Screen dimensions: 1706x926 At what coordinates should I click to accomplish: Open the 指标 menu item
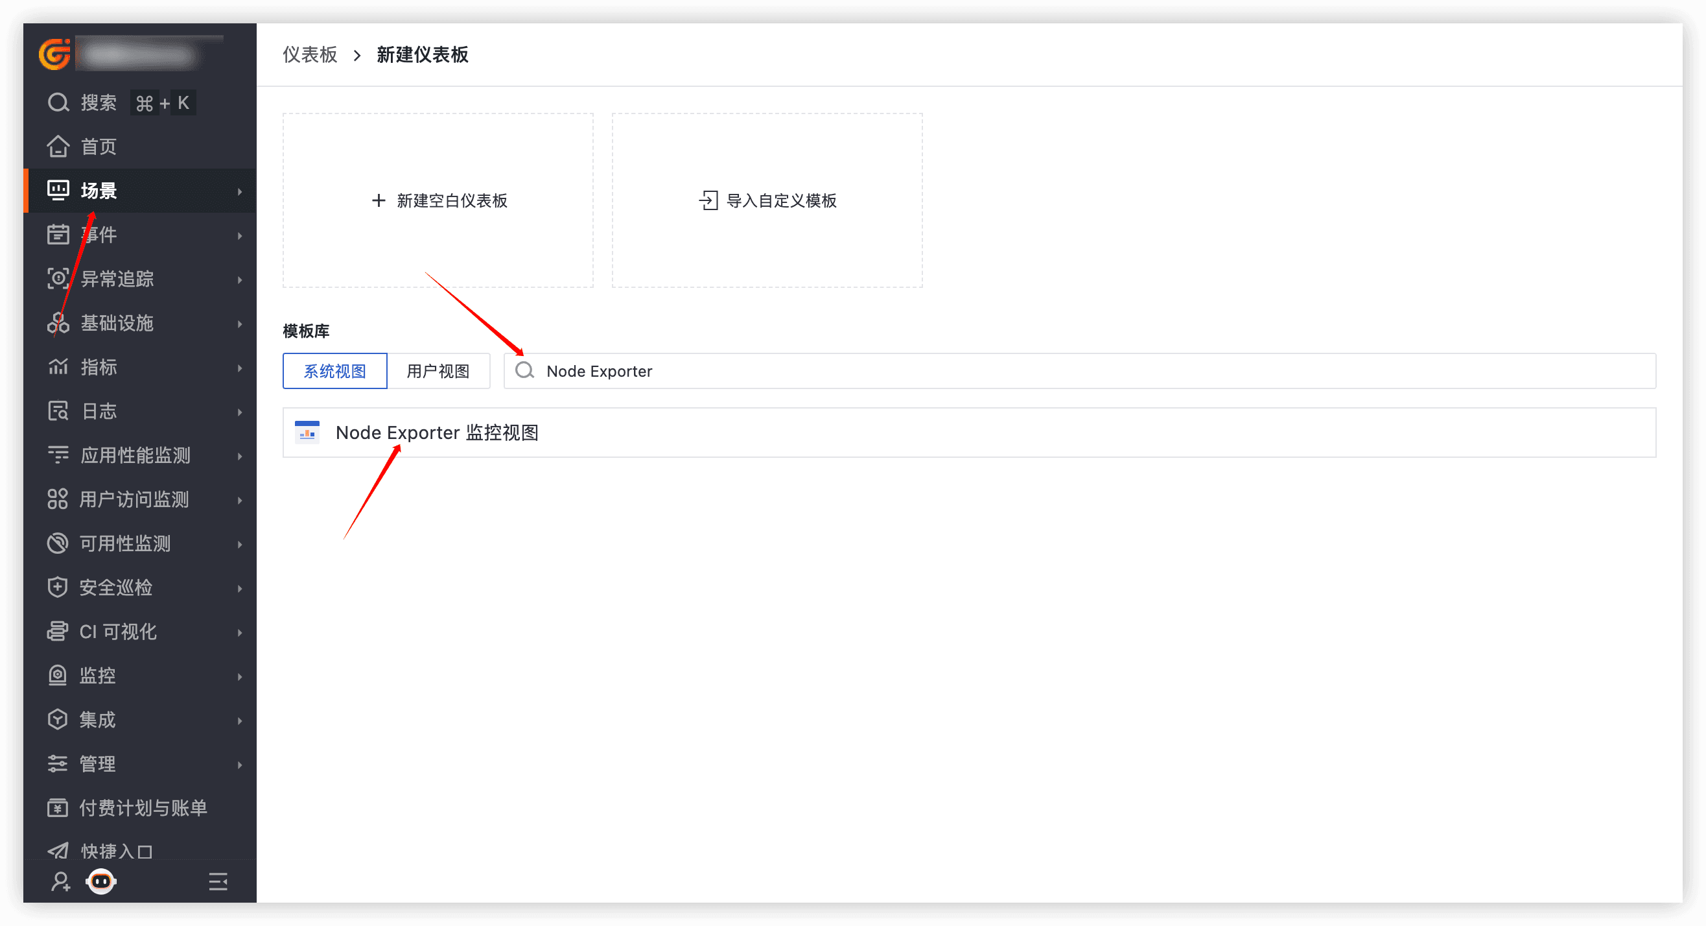pos(99,367)
